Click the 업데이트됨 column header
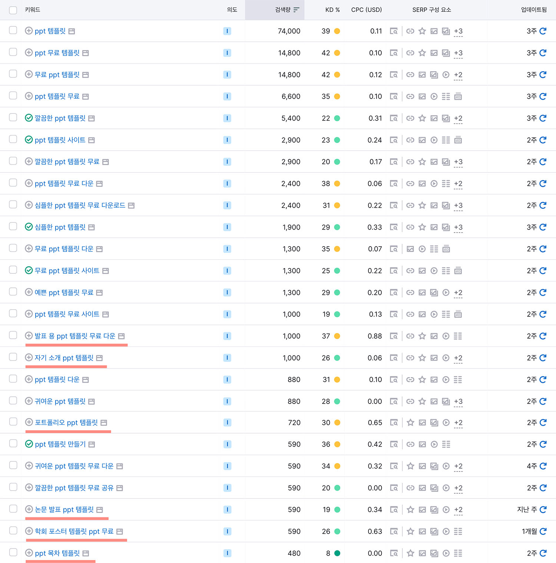556x563 pixels. coord(534,10)
